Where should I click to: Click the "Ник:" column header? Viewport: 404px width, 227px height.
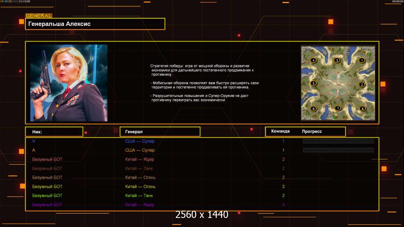coord(54,132)
